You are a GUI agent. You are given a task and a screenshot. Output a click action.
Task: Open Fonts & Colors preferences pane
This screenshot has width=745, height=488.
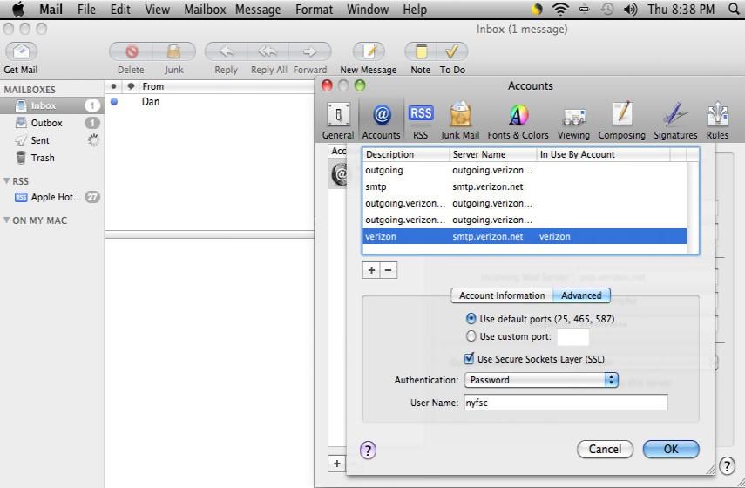(518, 121)
